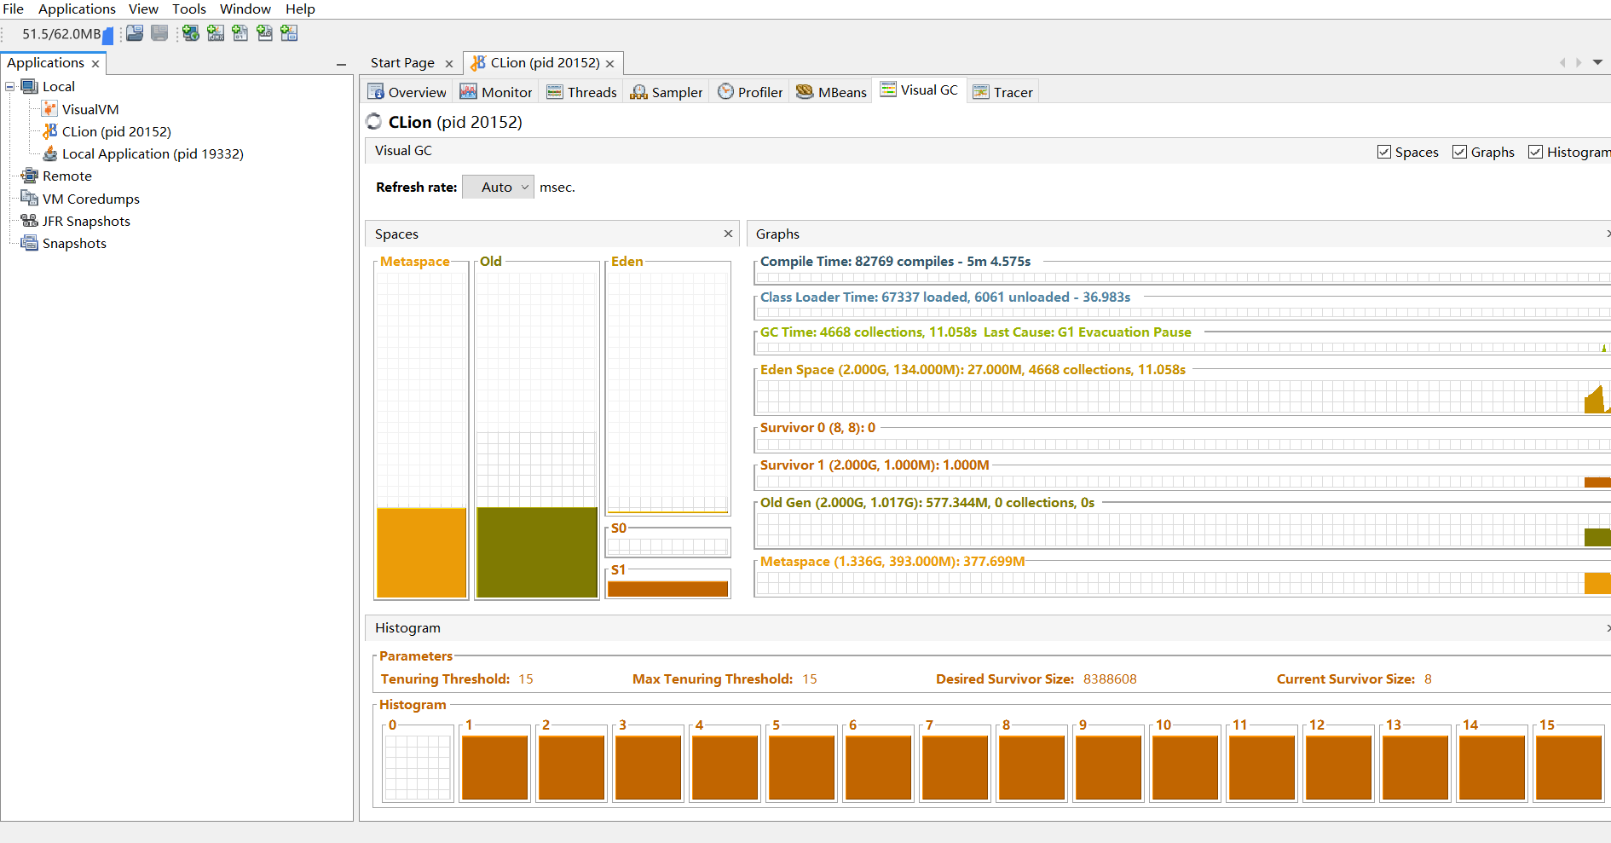This screenshot has width=1611, height=843.
Task: Click the empty histogram cell for age 0
Action: (x=418, y=767)
